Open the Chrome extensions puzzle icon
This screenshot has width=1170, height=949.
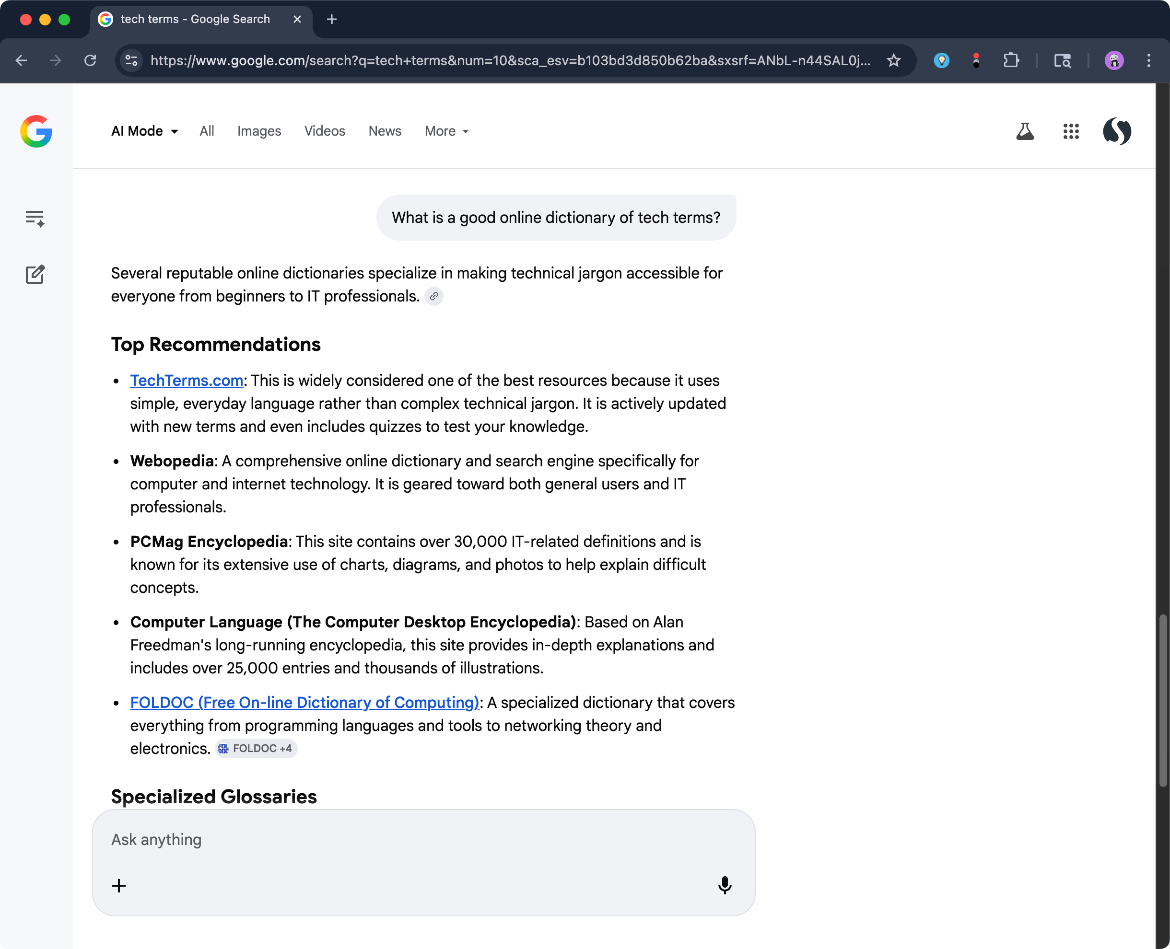point(1011,60)
